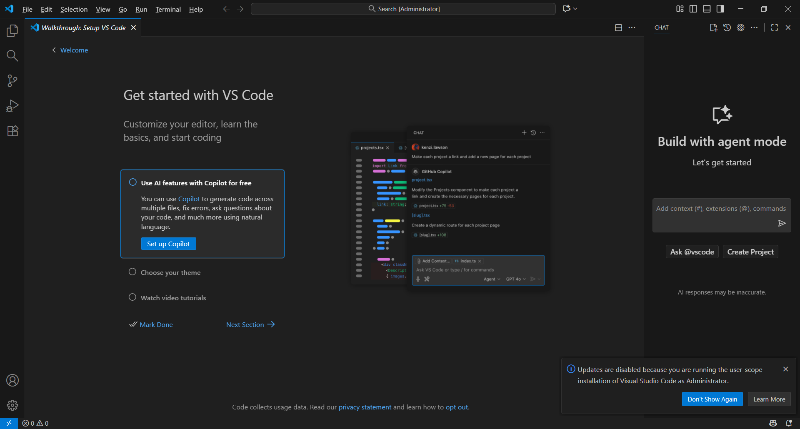Click the chat input field
This screenshot has height=429, width=800.
click(722, 215)
